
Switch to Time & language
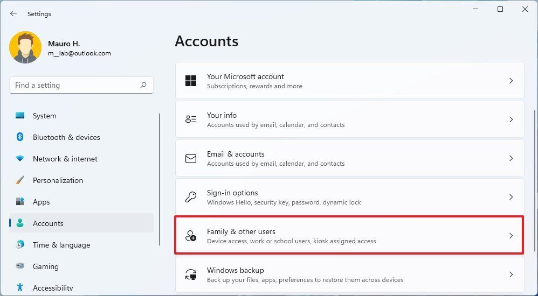pyautogui.click(x=81, y=245)
